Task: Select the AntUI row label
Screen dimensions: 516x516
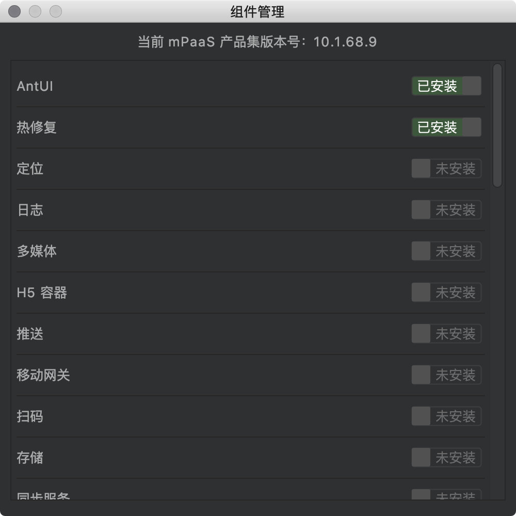Action: tap(35, 86)
